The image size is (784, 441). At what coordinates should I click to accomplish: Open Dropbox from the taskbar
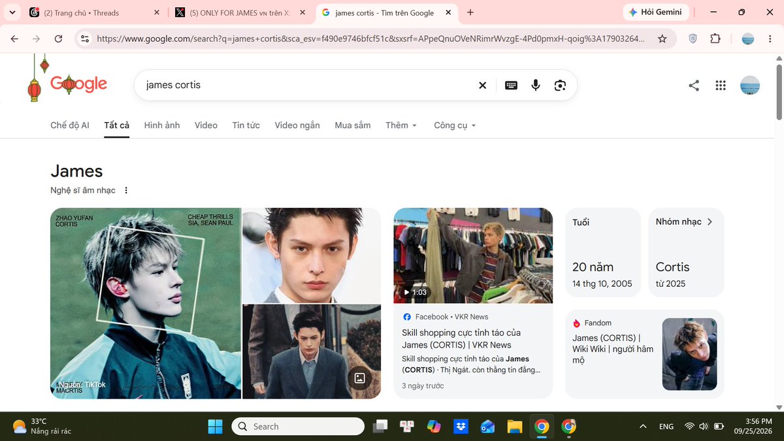point(461,427)
